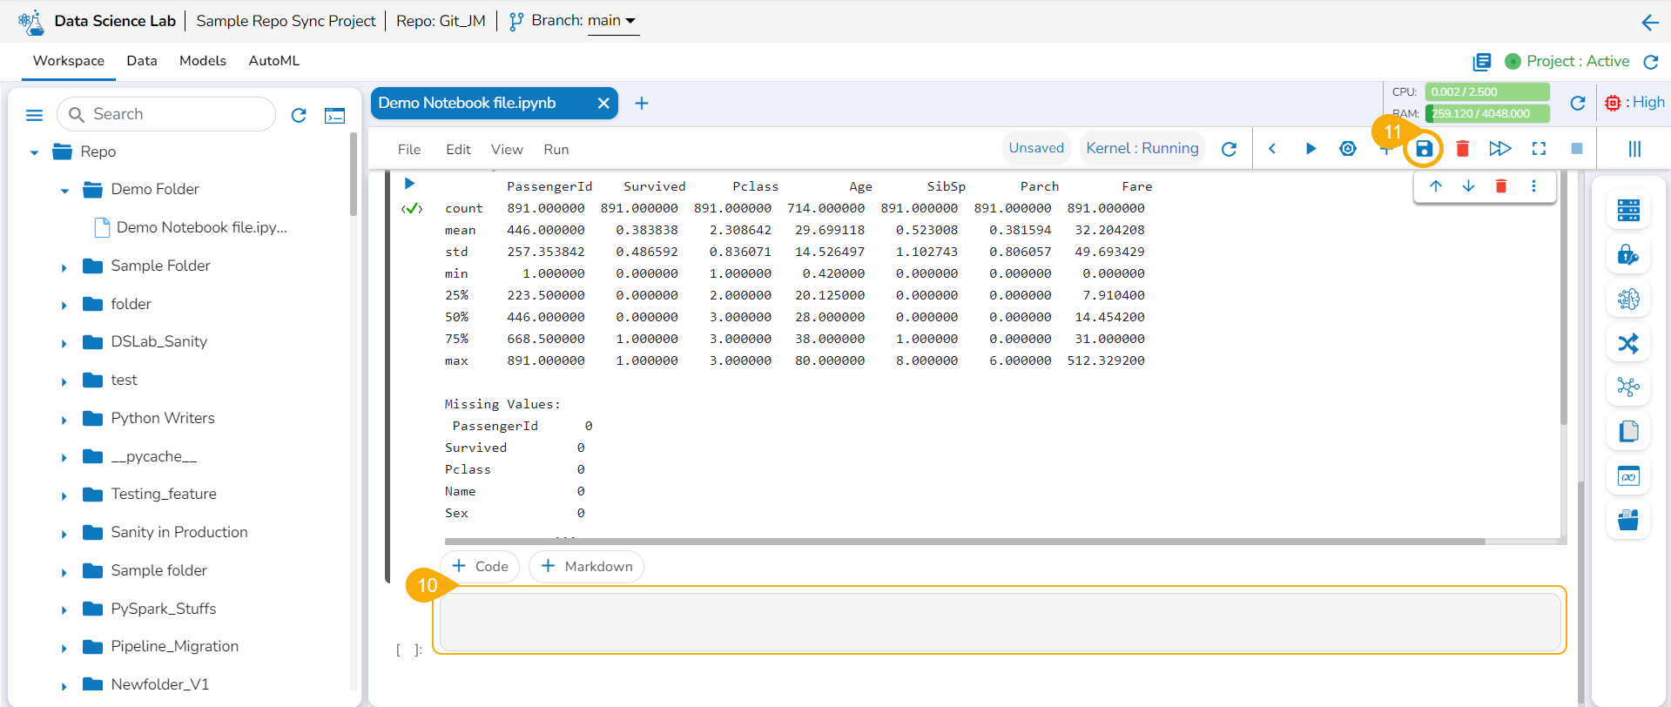
Task: Click into the empty code cell input
Action: (x=999, y=622)
